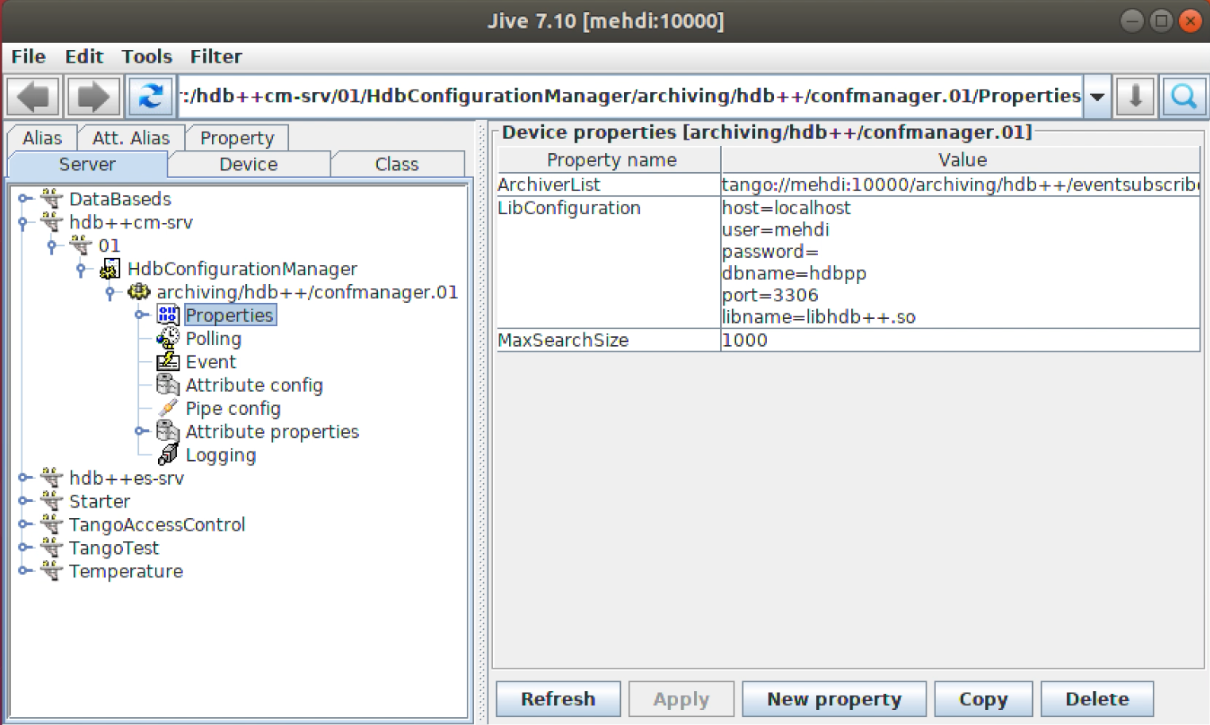
Task: Switch to the Att. Alias tab
Action: tap(131, 138)
